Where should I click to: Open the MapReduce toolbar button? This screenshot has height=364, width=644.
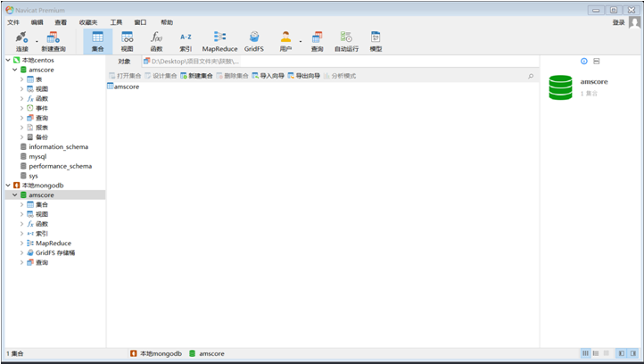219,42
